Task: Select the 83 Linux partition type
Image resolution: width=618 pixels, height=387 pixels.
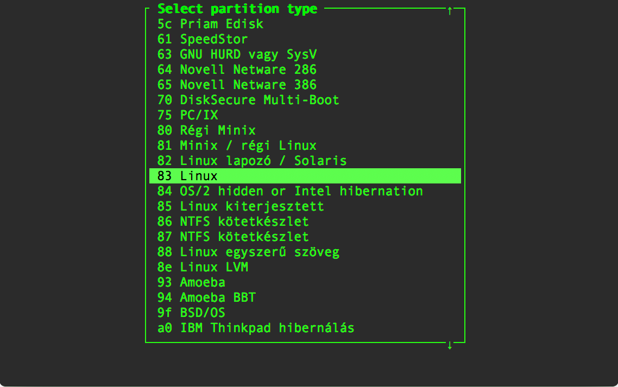Action: click(x=305, y=176)
